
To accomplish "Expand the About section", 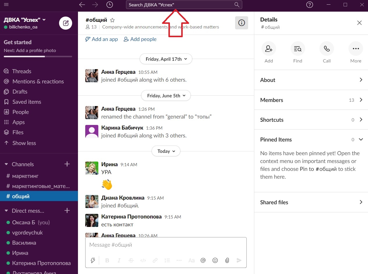I will tap(311, 80).
